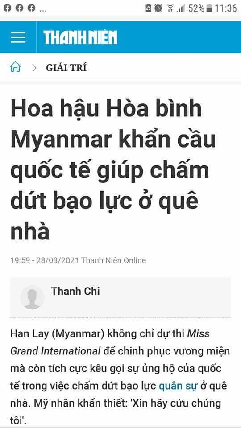Follow the 'quân sự' hyperlink

(178, 386)
